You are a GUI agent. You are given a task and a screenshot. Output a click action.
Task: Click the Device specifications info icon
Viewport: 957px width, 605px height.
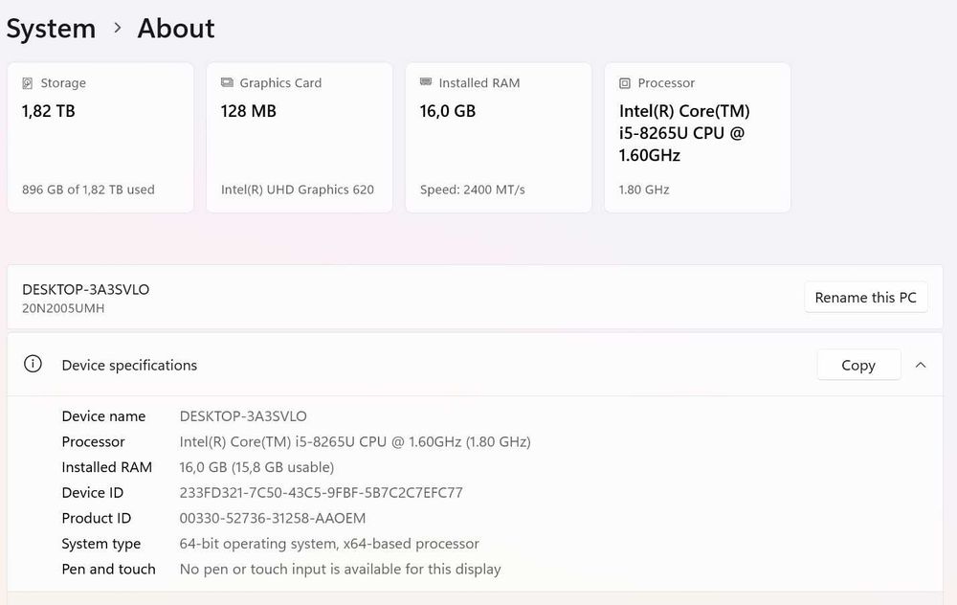33,365
